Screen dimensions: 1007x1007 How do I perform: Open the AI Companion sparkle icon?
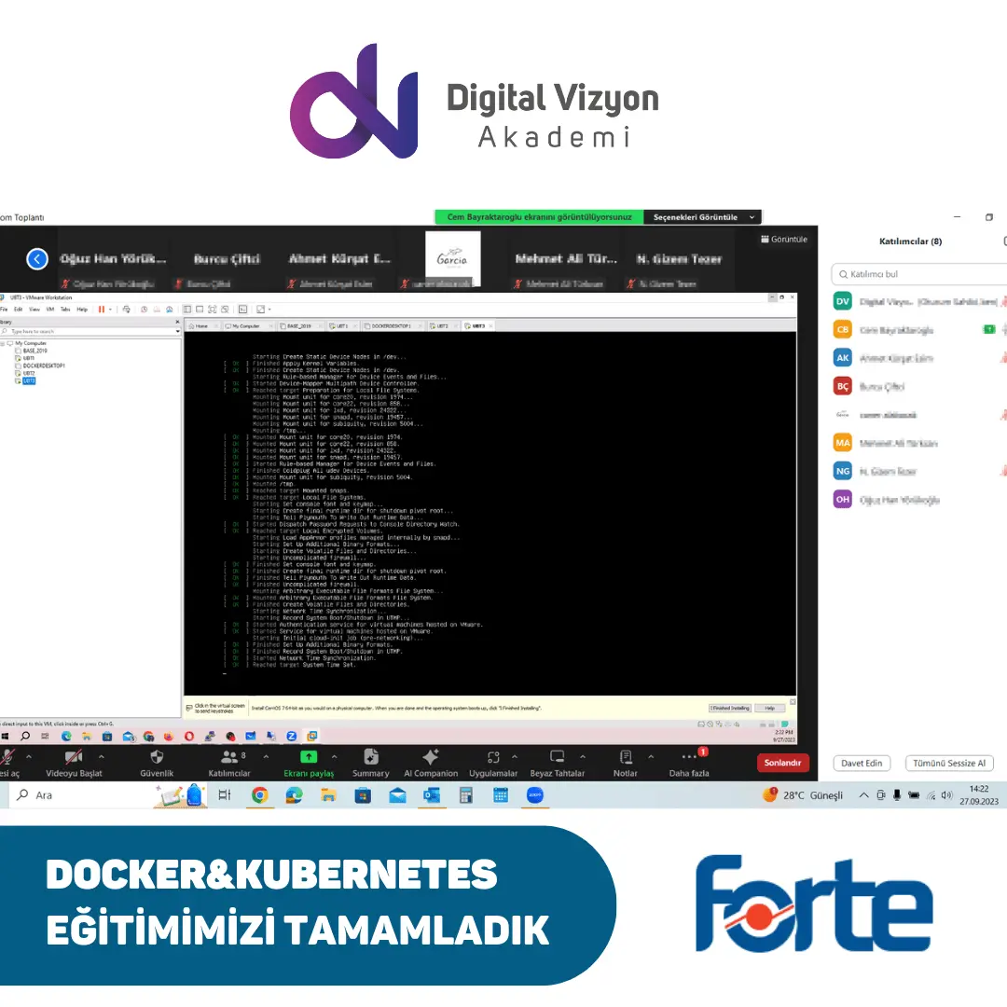click(430, 756)
